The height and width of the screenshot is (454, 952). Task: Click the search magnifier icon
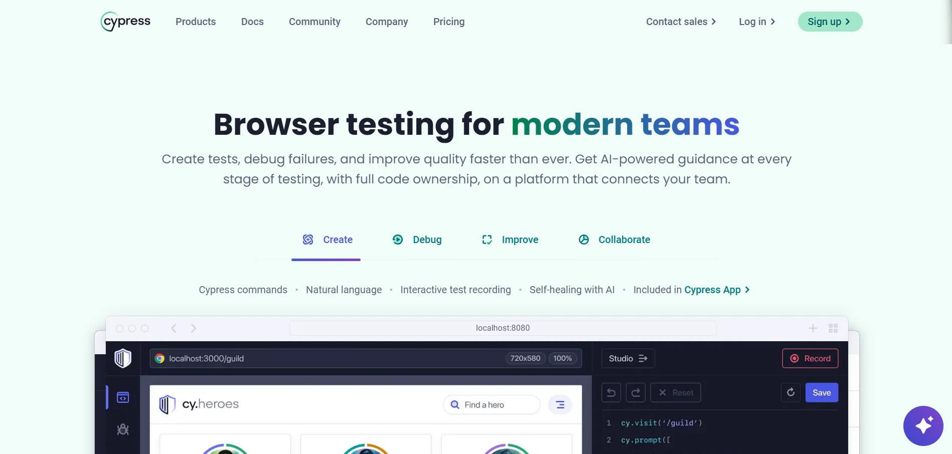pos(455,404)
